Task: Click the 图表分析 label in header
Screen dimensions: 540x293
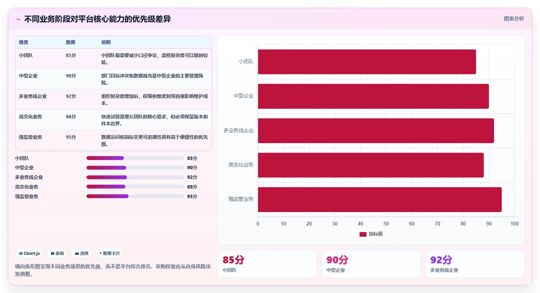Action: click(514, 19)
